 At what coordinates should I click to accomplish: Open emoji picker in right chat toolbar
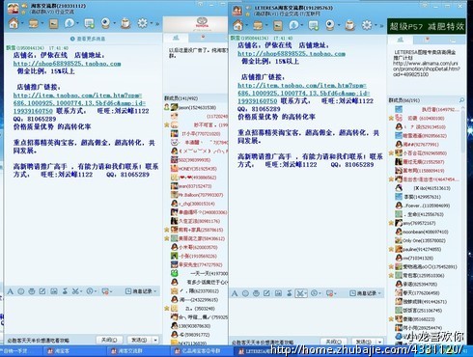(x=245, y=293)
